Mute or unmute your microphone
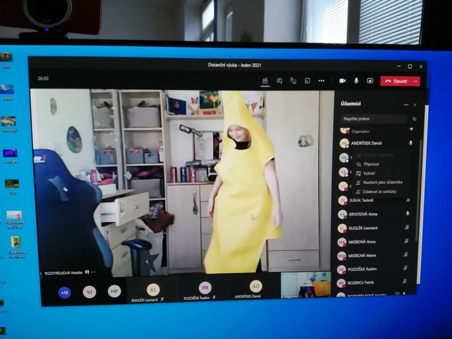 coord(356,81)
